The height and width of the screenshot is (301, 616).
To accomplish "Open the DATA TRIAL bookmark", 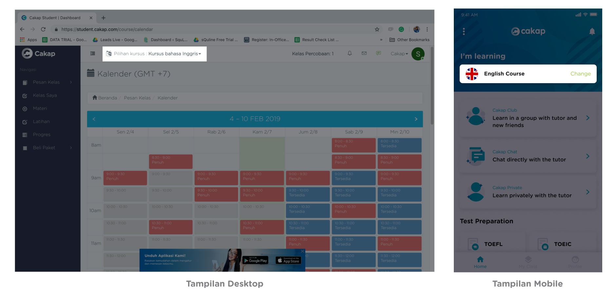I will click(65, 40).
